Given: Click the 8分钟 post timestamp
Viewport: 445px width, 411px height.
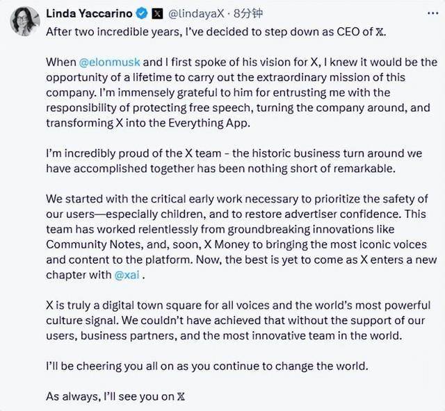Looking at the screenshot, I should coord(248,14).
